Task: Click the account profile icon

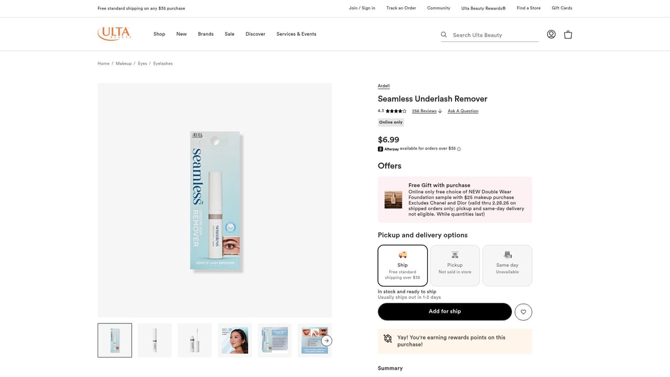Action: [x=551, y=34]
